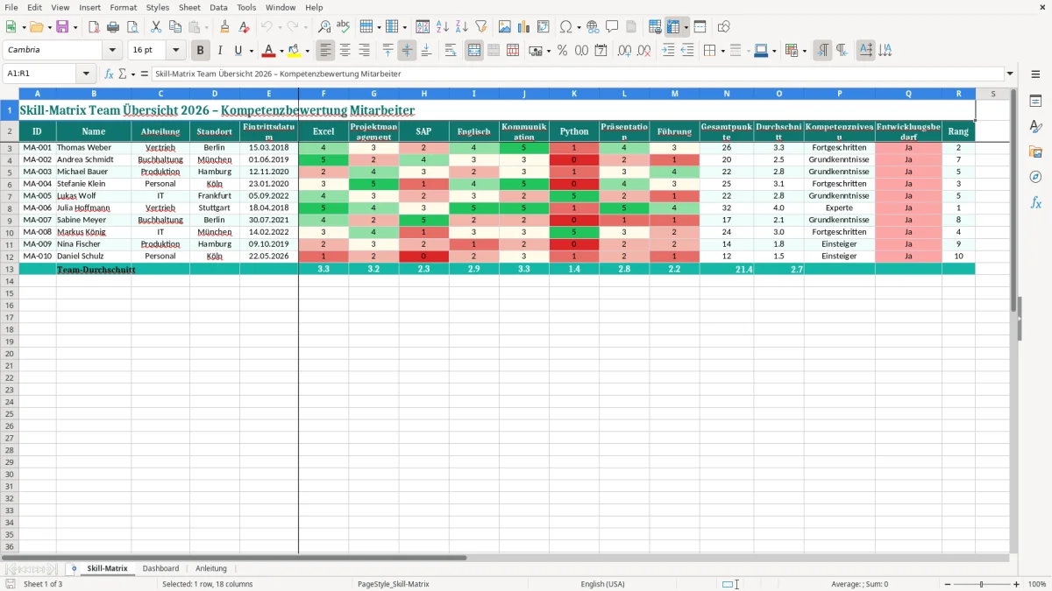
Task: Open Find & Replace
Action: 324,27
